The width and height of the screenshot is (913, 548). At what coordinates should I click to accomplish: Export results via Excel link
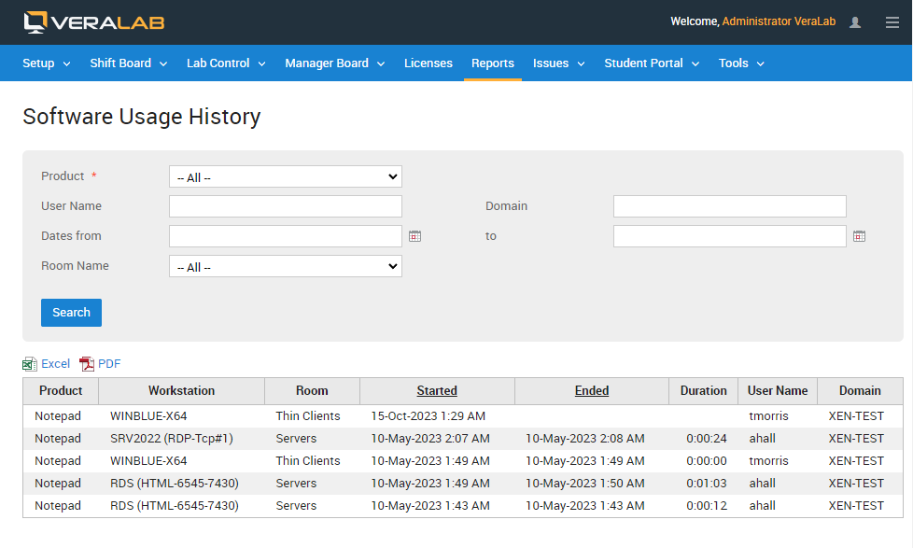coord(55,364)
